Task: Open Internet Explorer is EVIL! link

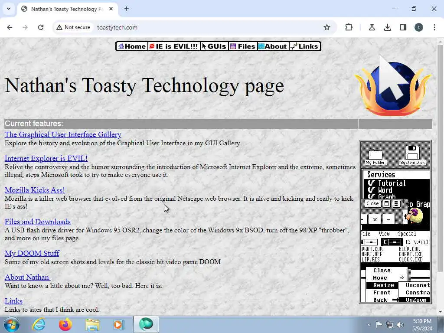Action: tap(46, 158)
